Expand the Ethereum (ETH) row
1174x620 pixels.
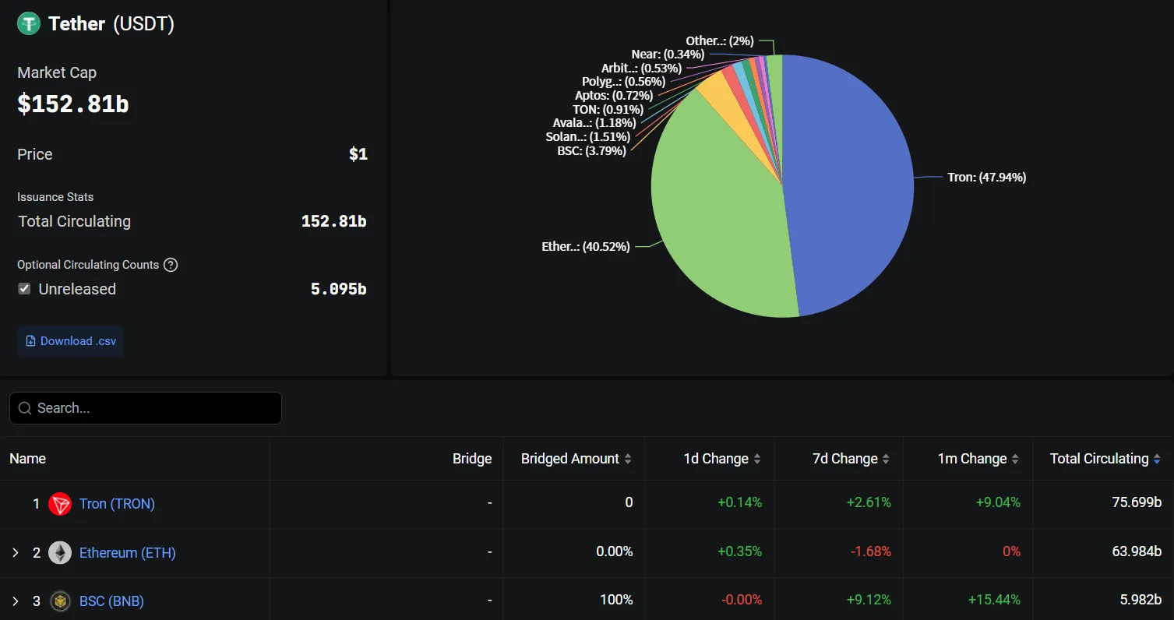[15, 553]
